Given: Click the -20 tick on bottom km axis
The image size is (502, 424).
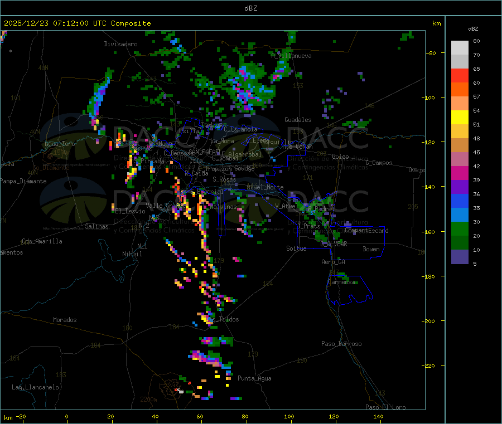Looking at the screenshot, I should (x=21, y=417).
